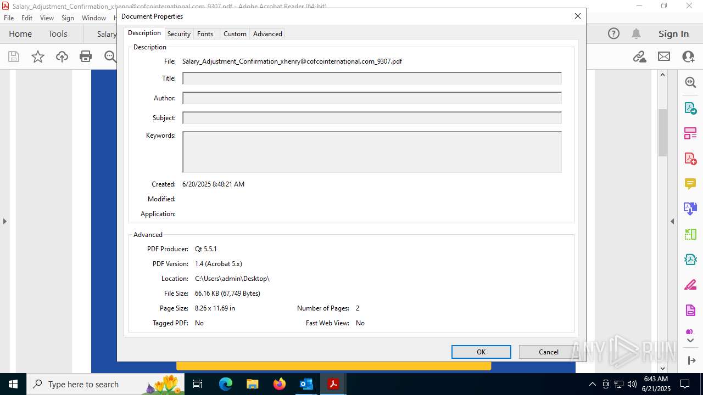This screenshot has height=395, width=703.
Task: Click the star bookmark icon
Action: (38, 56)
